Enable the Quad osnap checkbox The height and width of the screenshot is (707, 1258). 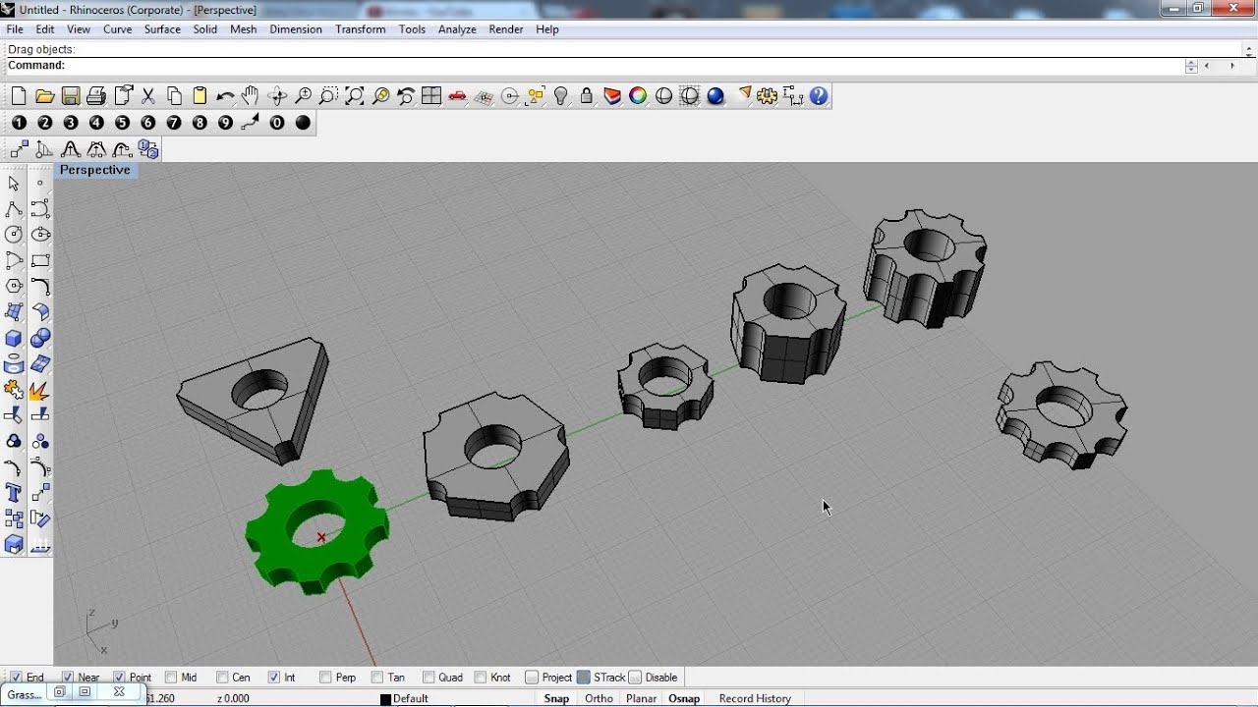pos(429,678)
